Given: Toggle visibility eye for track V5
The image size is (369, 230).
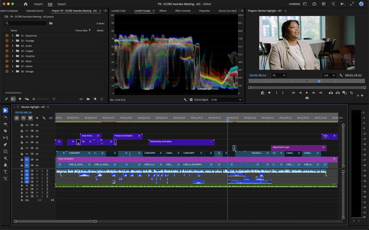Looking at the screenshot, I should 37,142.
